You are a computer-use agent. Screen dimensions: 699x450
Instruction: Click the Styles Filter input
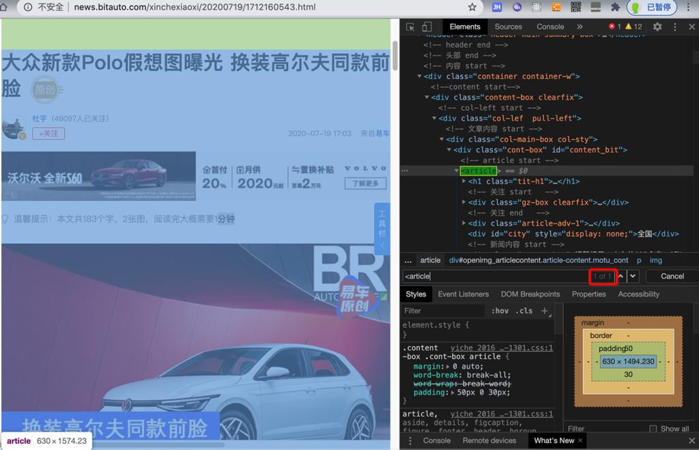442,311
